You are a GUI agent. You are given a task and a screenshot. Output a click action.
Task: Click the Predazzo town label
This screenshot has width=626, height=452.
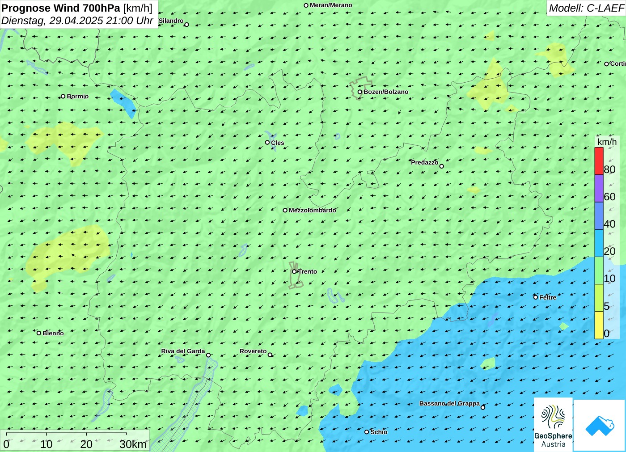click(424, 162)
